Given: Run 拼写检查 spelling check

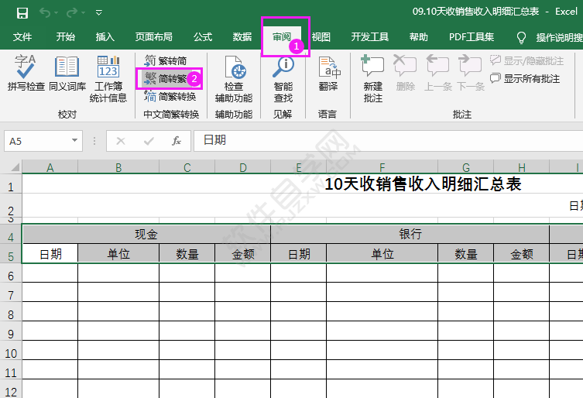Looking at the screenshot, I should coord(26,73).
